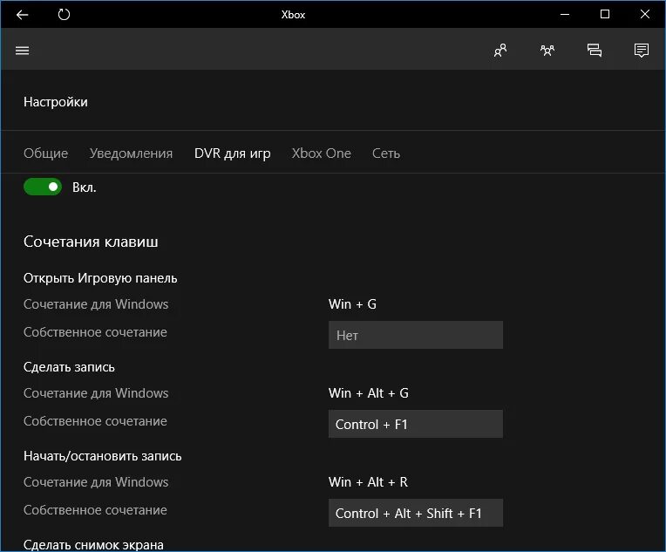This screenshot has height=552, width=666.
Task: Click the Control + F1 shortcut field
Action: tap(416, 424)
